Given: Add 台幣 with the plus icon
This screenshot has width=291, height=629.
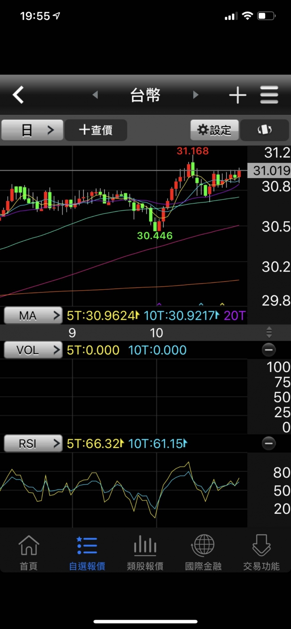Looking at the screenshot, I should click(238, 95).
